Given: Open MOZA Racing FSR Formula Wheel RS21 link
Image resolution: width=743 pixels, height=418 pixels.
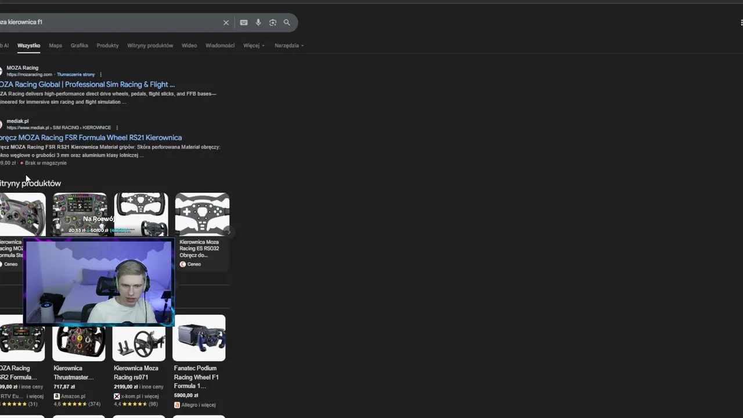Looking at the screenshot, I should tap(91, 138).
